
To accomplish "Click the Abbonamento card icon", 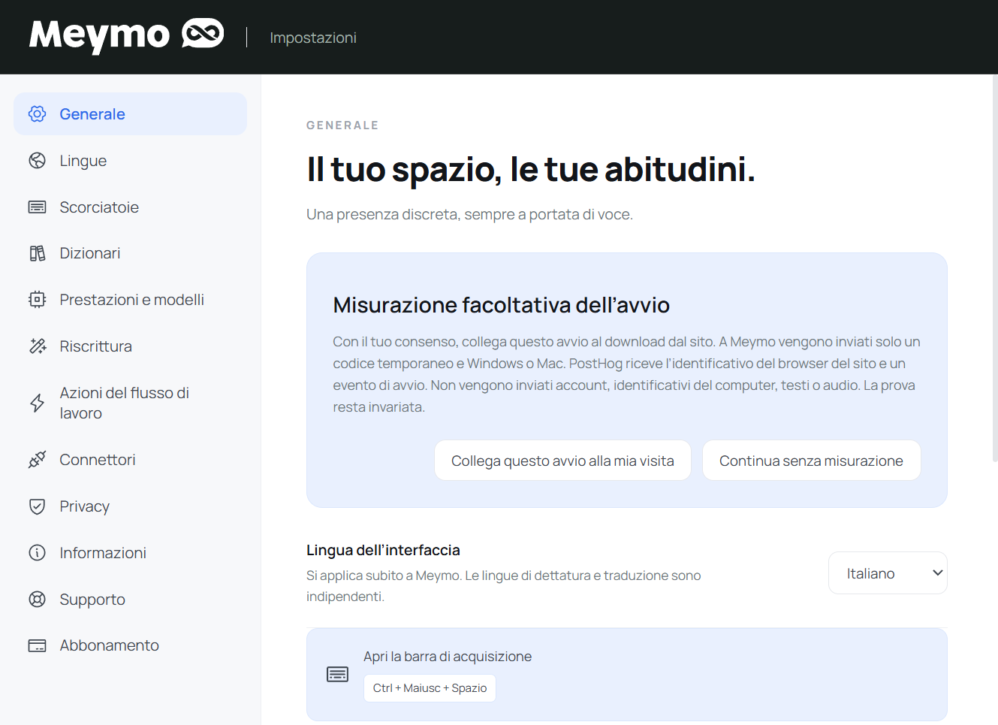I will point(37,645).
